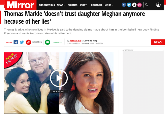
Task: Expand the News dropdown menu
Action: 61,5
